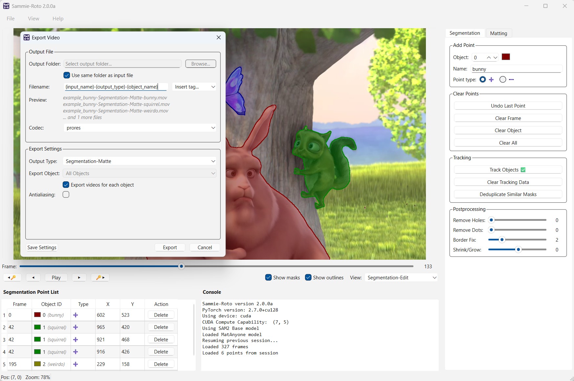Click the Filename template input field
The height and width of the screenshot is (381, 574).
(x=116, y=87)
